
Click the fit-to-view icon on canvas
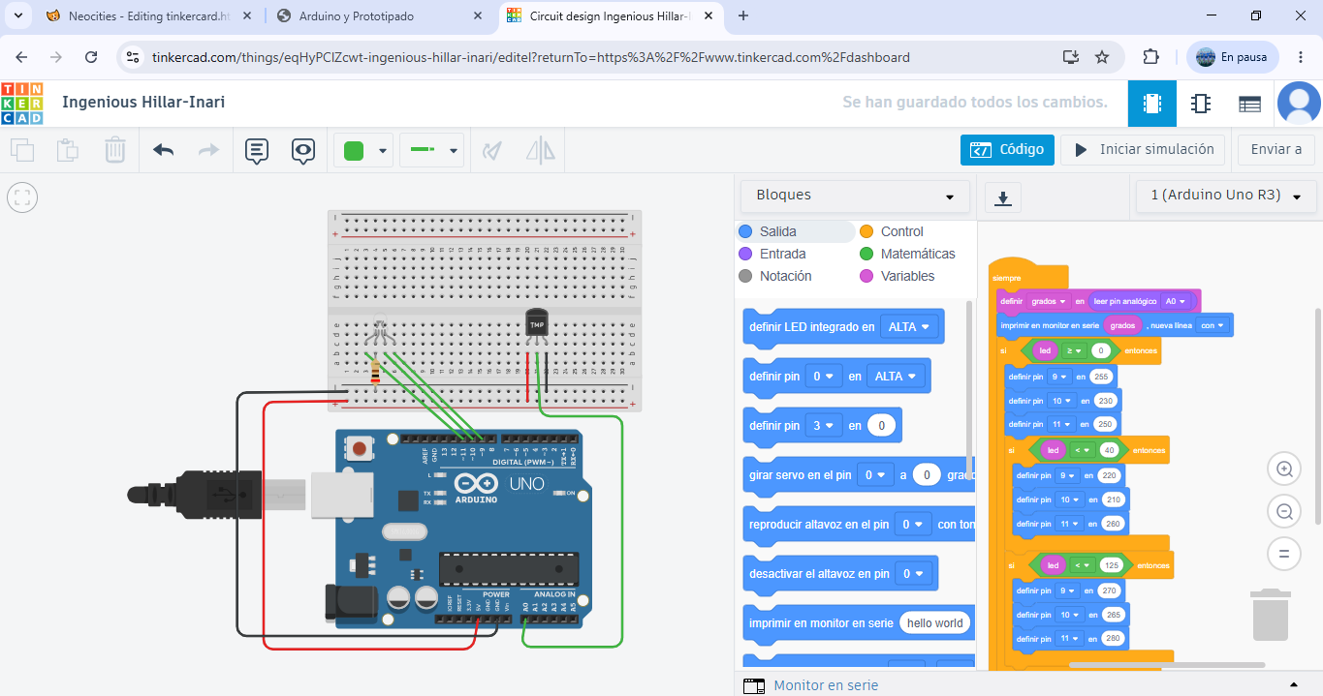[x=21, y=198]
